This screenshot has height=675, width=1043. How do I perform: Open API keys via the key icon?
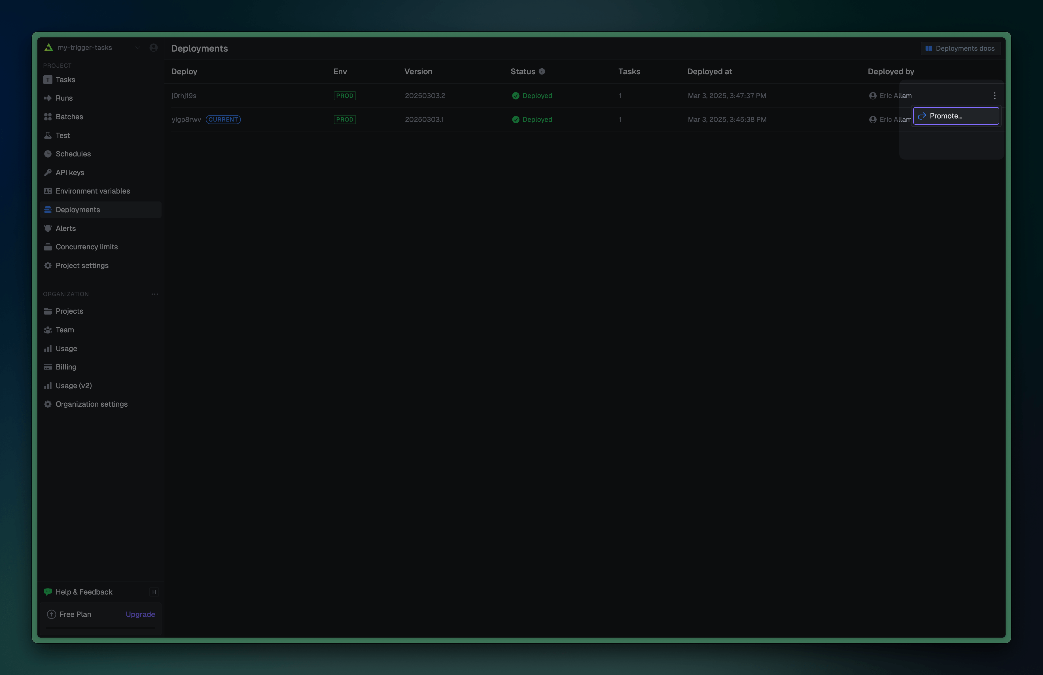(x=48, y=172)
